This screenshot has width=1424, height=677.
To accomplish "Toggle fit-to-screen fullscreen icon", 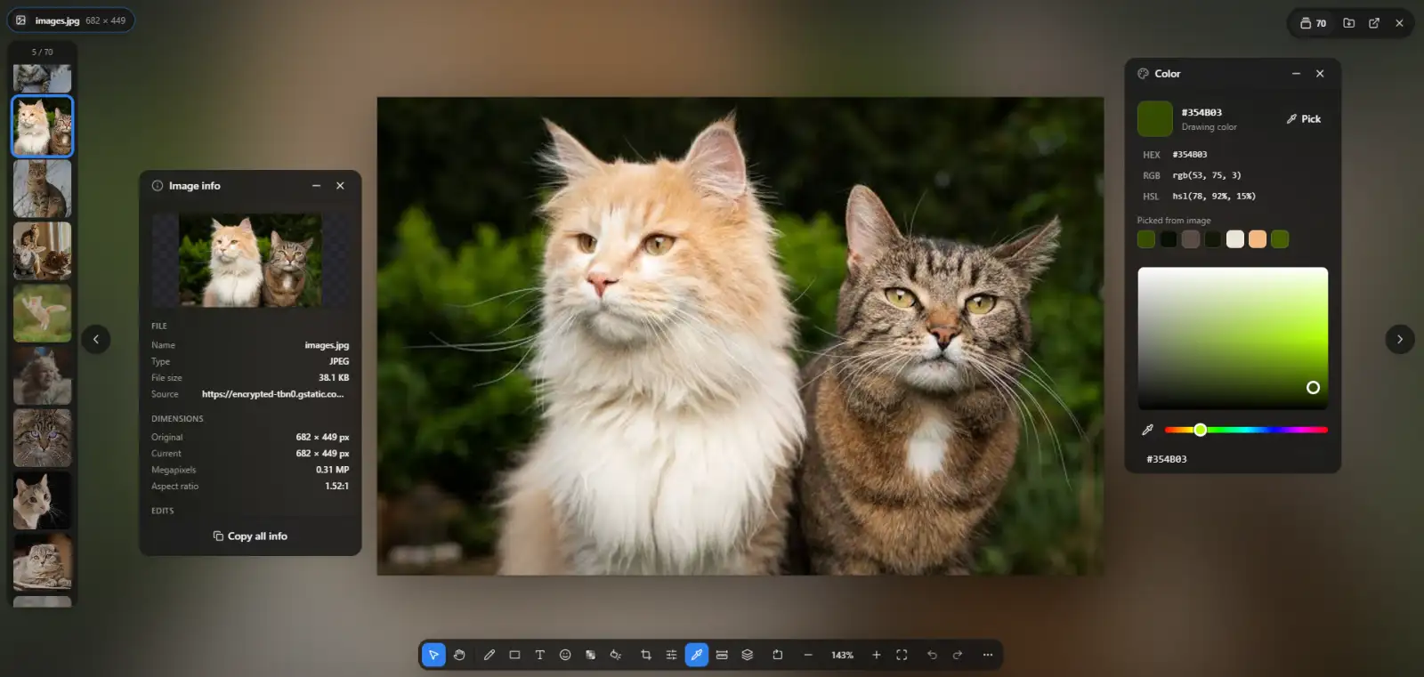I will (x=902, y=655).
